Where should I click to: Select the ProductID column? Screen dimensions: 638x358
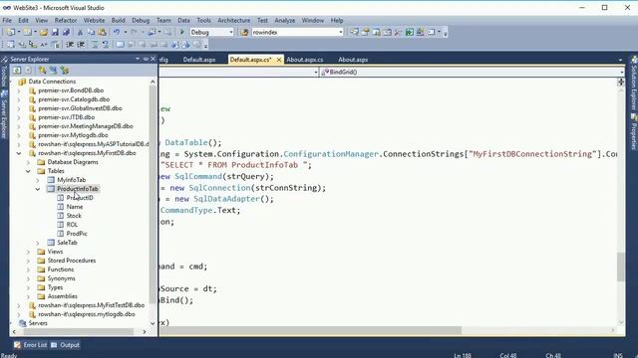80,198
